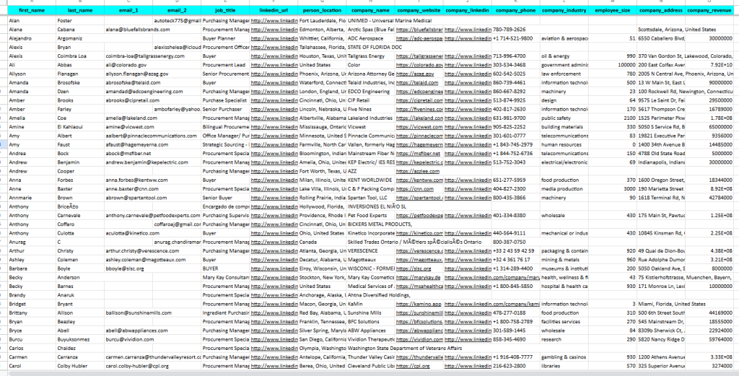The height and width of the screenshot is (376, 739).
Task: Open the https://slsc.org website link
Action: point(414,268)
